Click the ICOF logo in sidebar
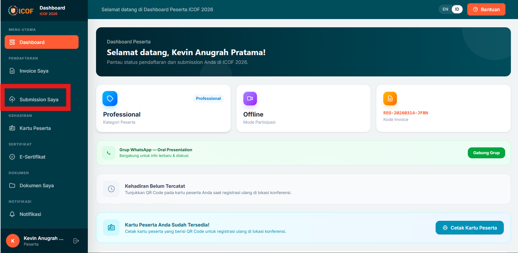This screenshot has height=253, width=518. [21, 11]
